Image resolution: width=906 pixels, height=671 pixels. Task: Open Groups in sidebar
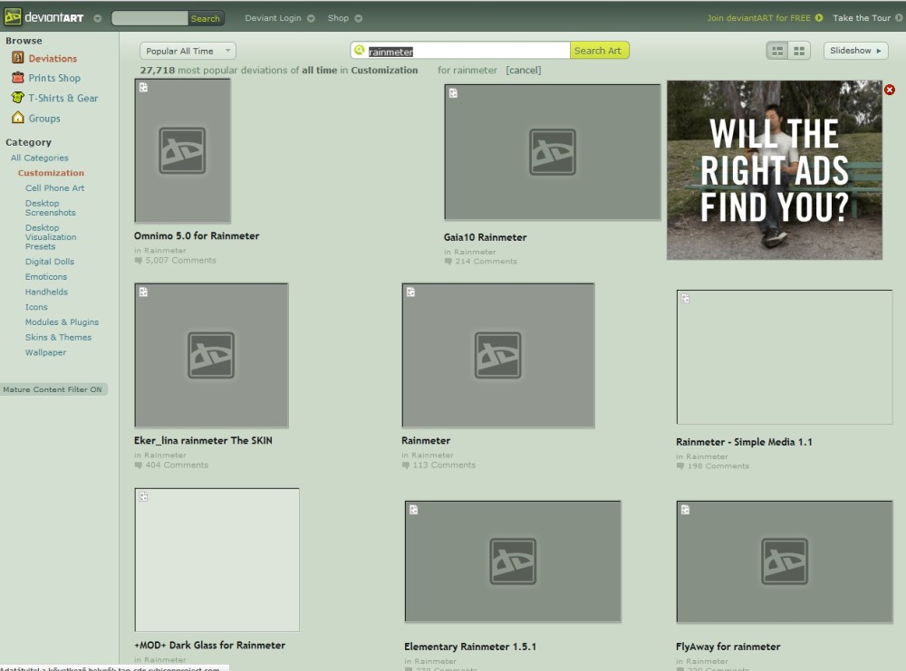pyautogui.click(x=44, y=119)
